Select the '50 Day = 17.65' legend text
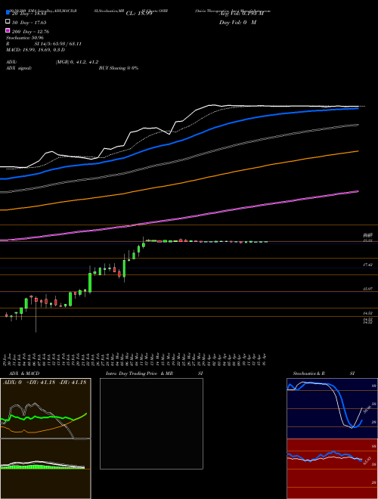Screen dimensions: 378x499 (x=29, y=23)
